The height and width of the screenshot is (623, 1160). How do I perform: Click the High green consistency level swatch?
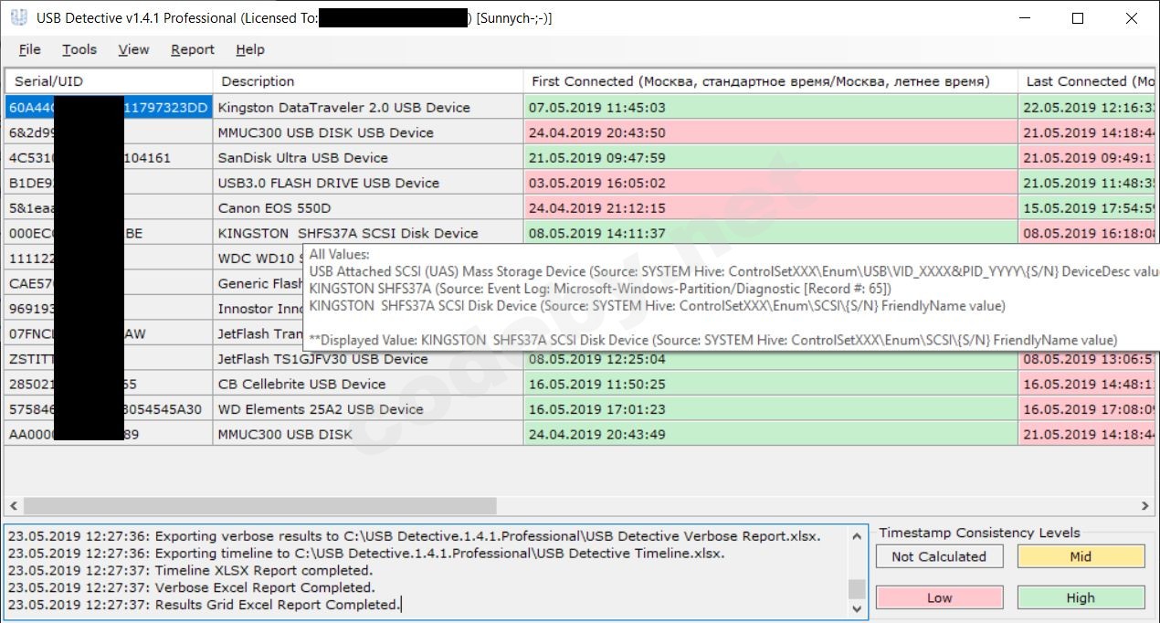pos(1081,597)
